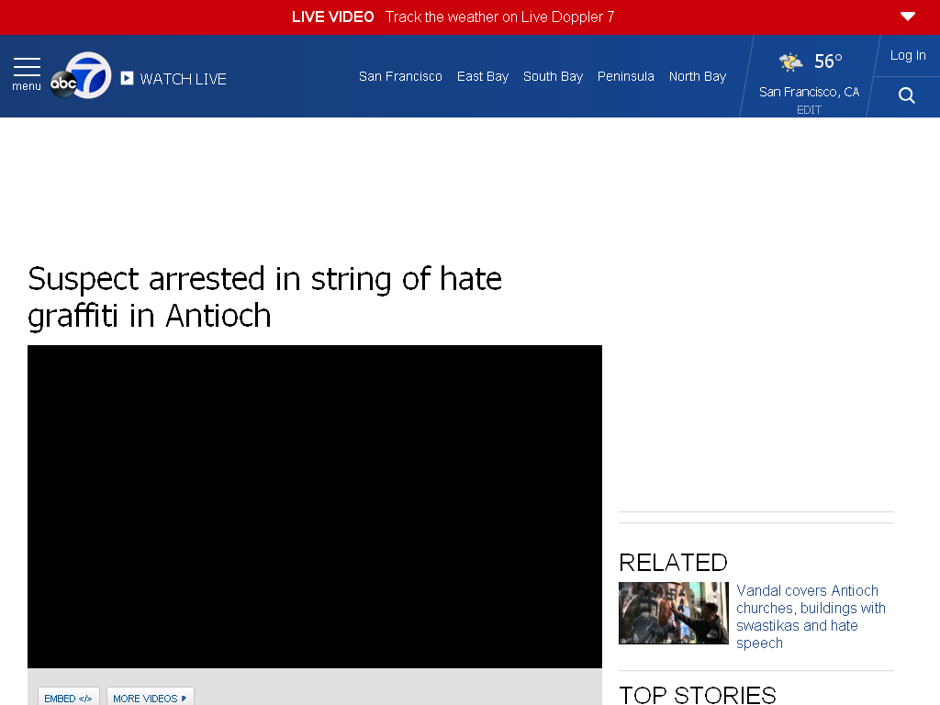
Task: Open the search magnifier icon
Action: point(906,95)
